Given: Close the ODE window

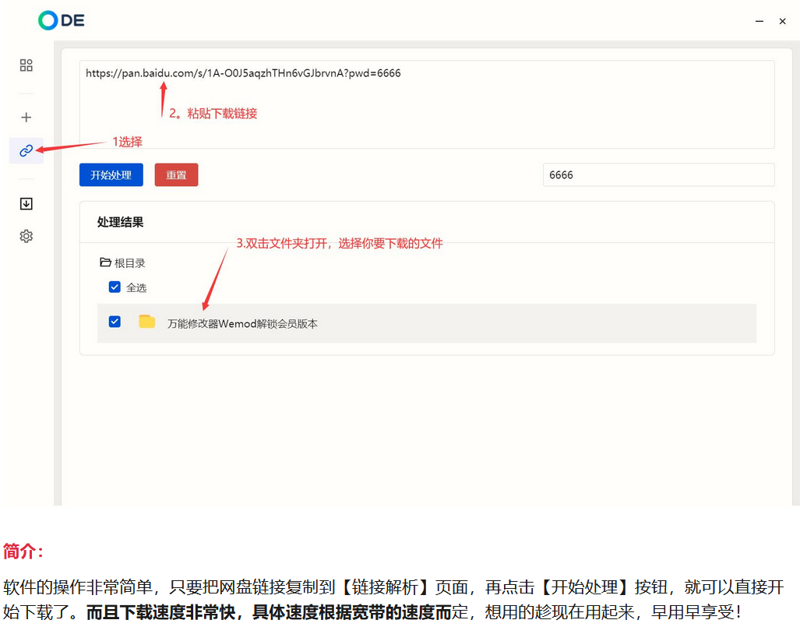Looking at the screenshot, I should [x=782, y=22].
